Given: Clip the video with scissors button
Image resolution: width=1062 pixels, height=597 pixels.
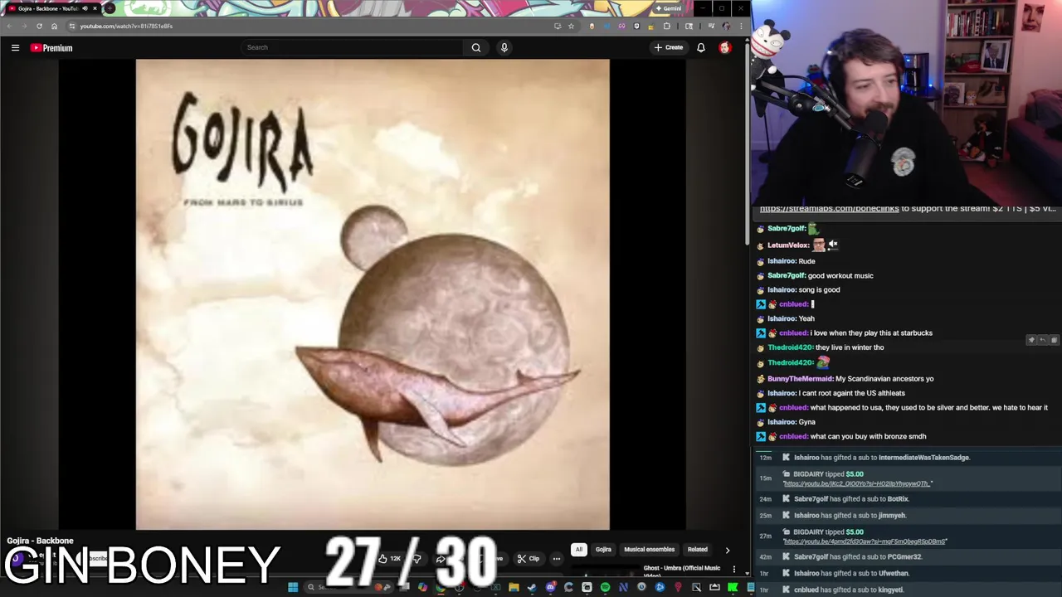Looking at the screenshot, I should (529, 558).
